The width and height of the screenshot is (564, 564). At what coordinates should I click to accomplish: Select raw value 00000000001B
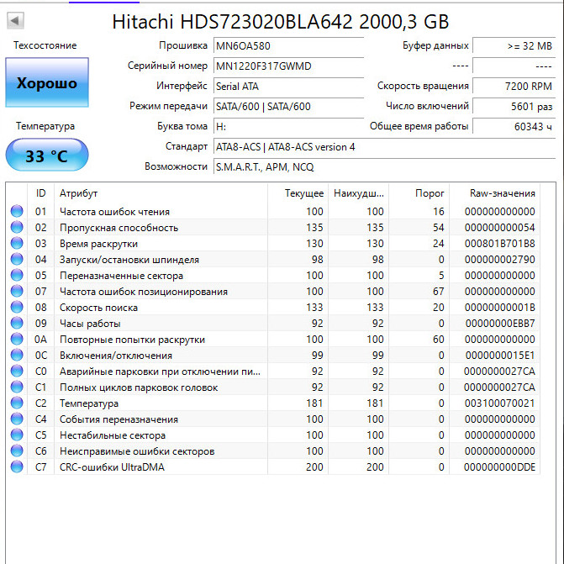click(x=499, y=307)
